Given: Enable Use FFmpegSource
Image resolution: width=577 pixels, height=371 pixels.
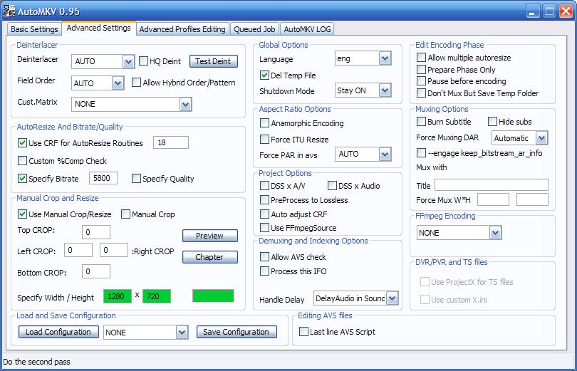Looking at the screenshot, I should pos(264,228).
